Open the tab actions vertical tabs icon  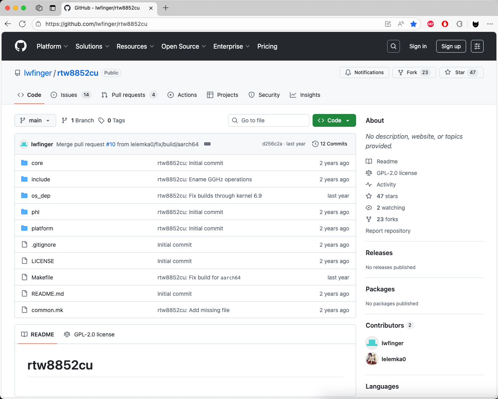point(53,8)
